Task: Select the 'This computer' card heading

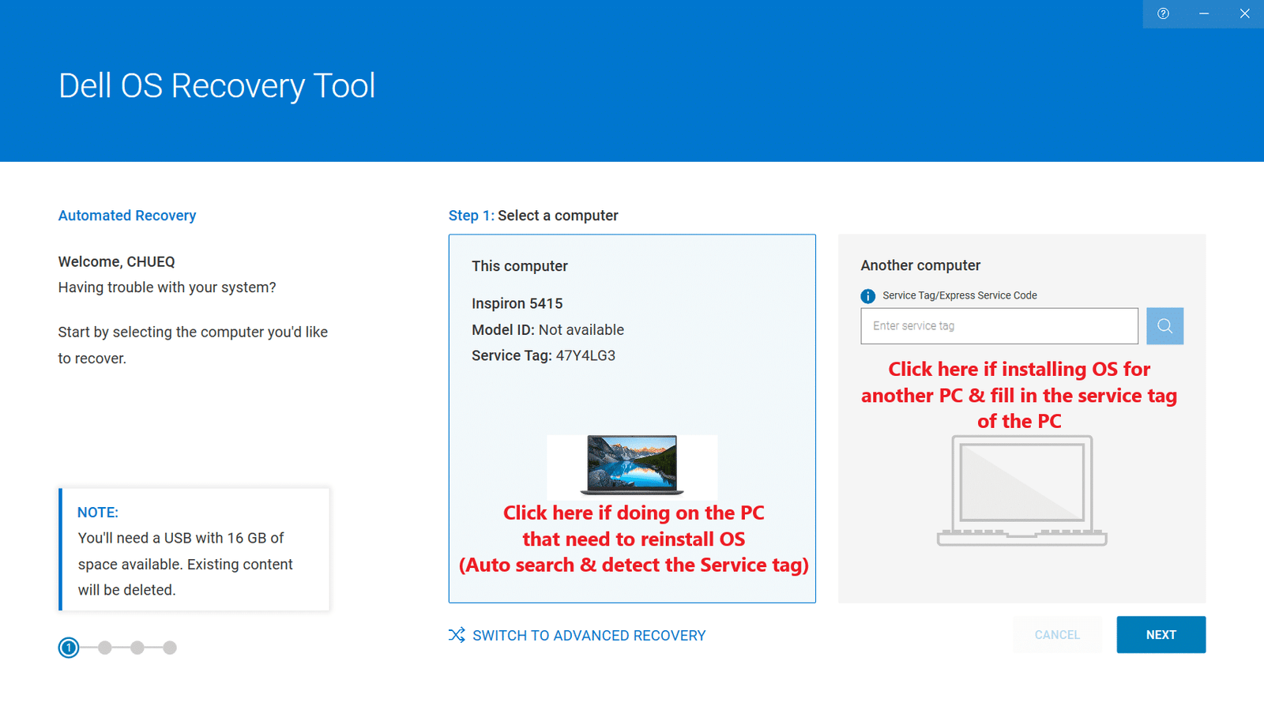Action: coord(520,266)
